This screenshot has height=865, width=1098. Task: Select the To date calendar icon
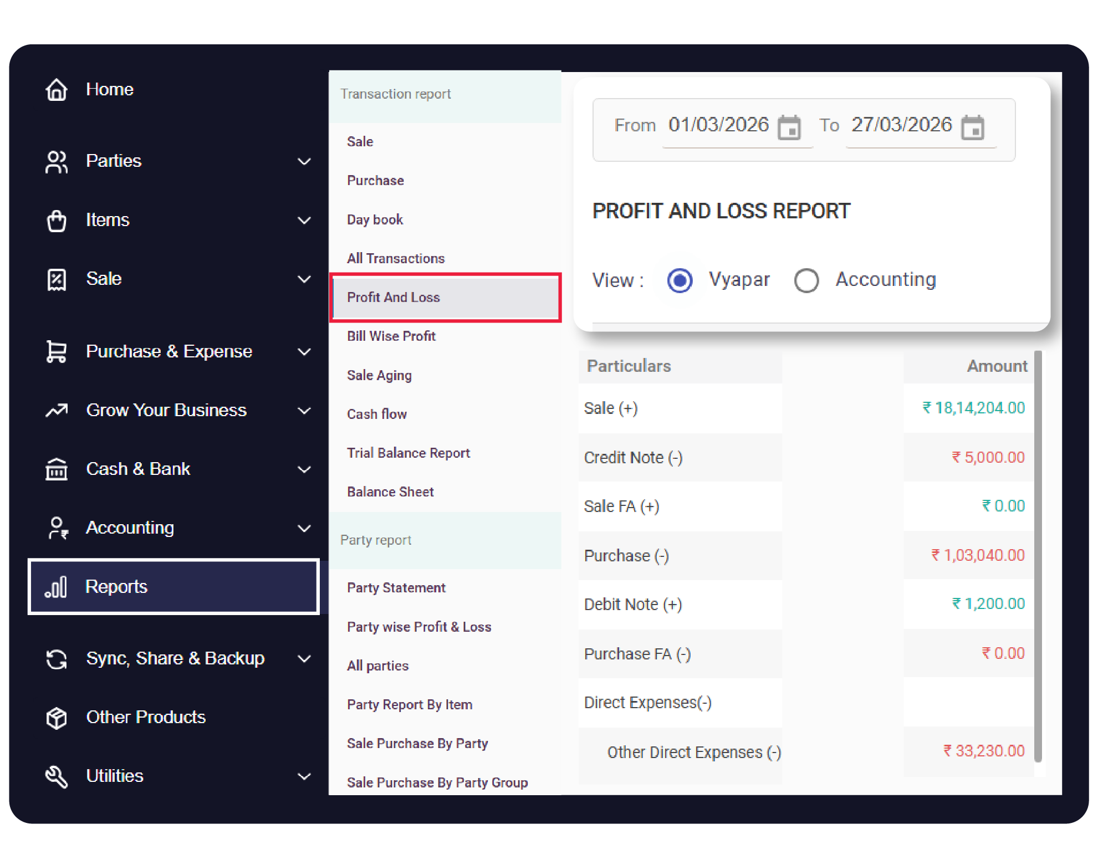point(974,127)
